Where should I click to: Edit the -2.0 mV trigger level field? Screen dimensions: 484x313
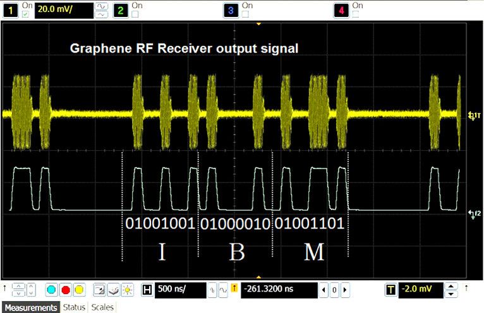coord(421,290)
